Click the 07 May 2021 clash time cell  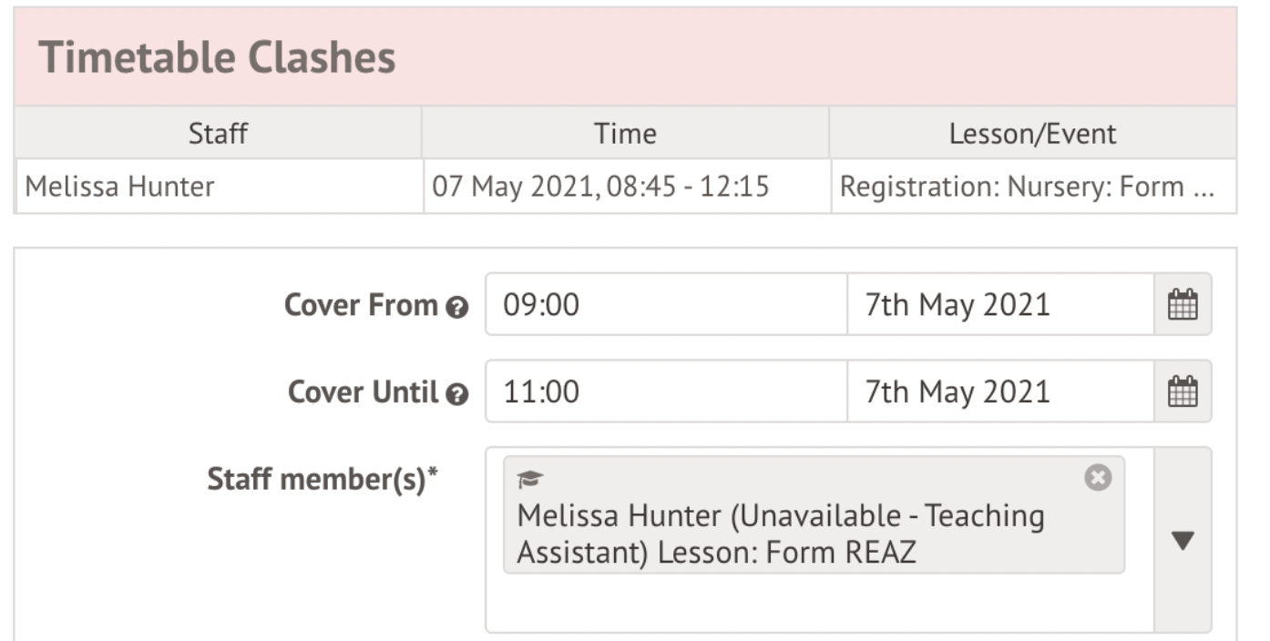point(600,187)
